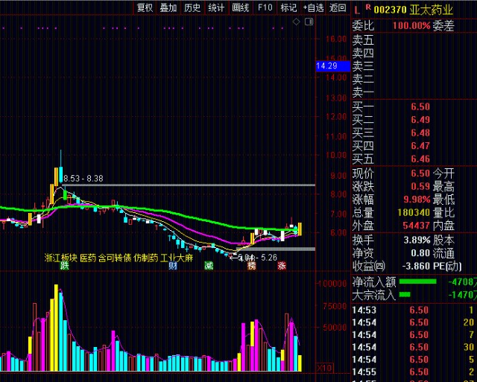Click the 榜 event marker on the chart
The height and width of the screenshot is (382, 477).
coord(252,266)
